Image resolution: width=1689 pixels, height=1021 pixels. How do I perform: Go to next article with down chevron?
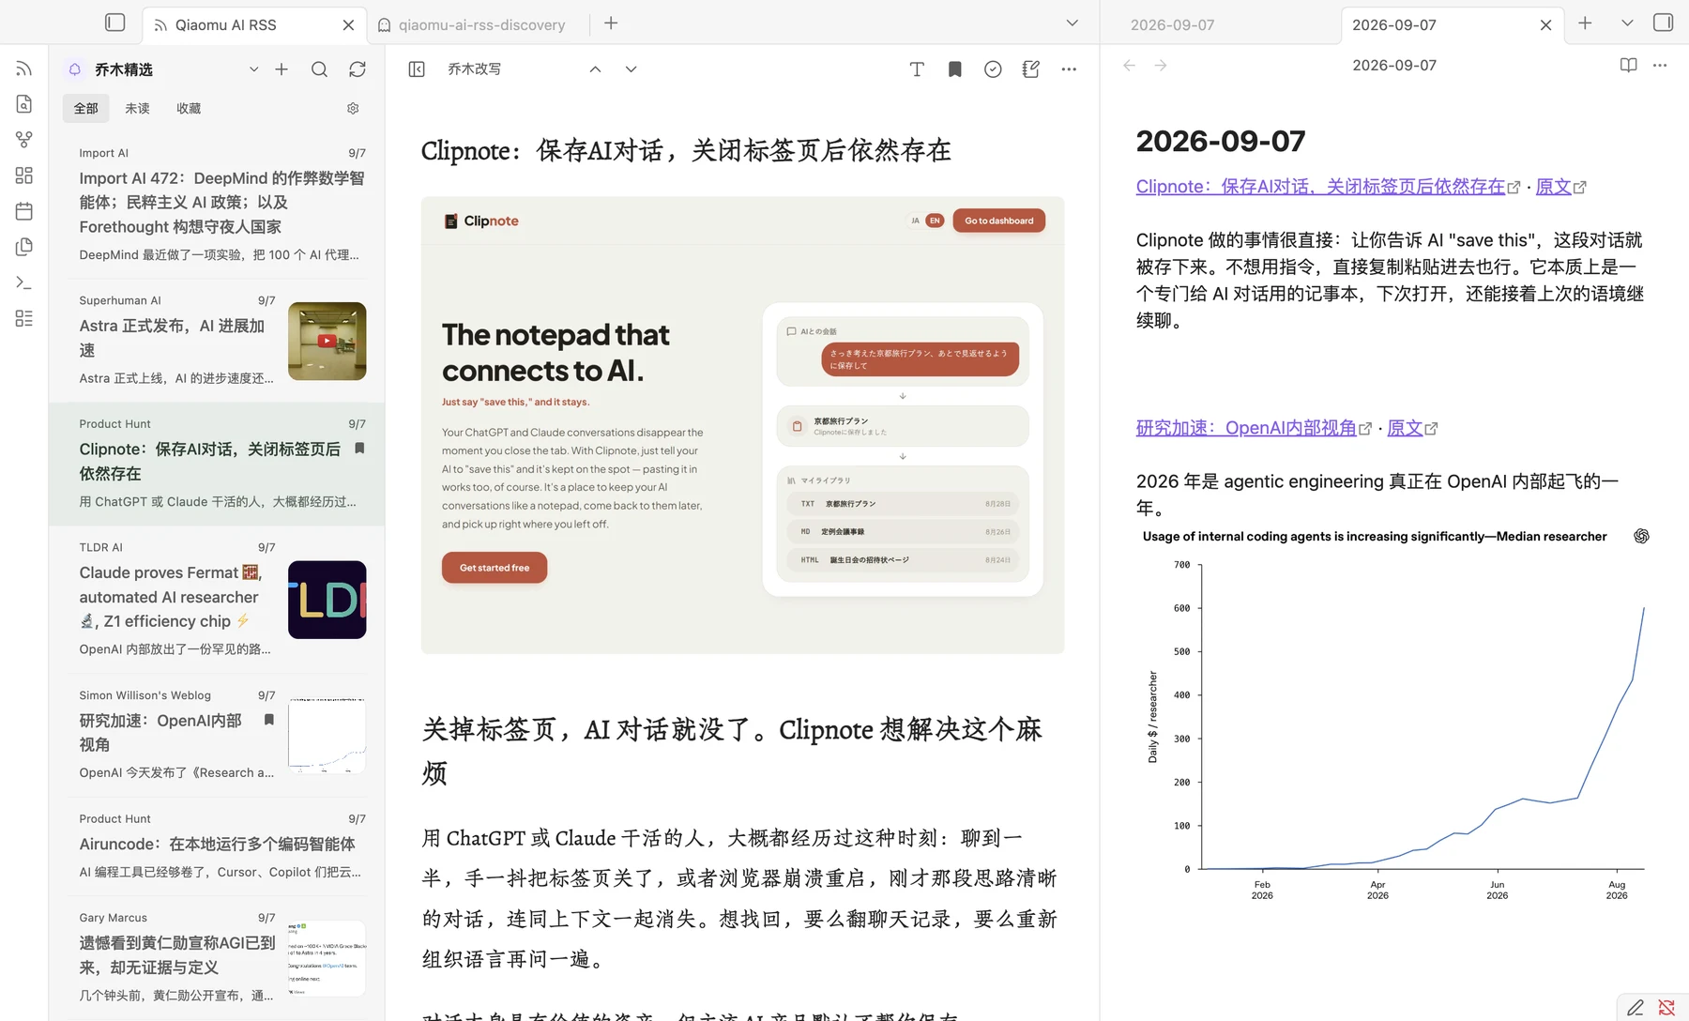tap(631, 69)
